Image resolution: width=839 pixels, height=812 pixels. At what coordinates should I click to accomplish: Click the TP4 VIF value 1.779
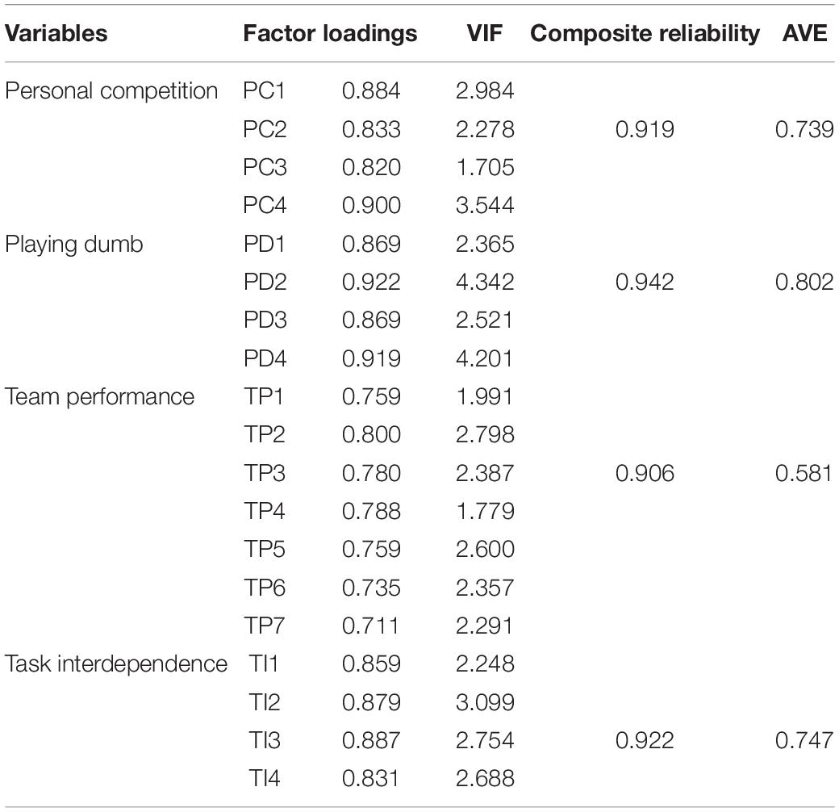coord(485,511)
